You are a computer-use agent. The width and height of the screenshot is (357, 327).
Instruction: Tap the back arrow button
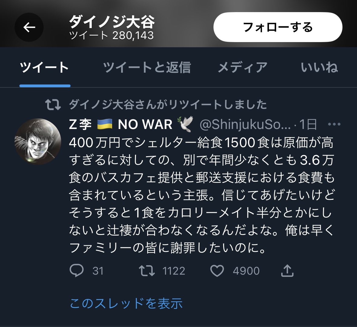(x=29, y=27)
